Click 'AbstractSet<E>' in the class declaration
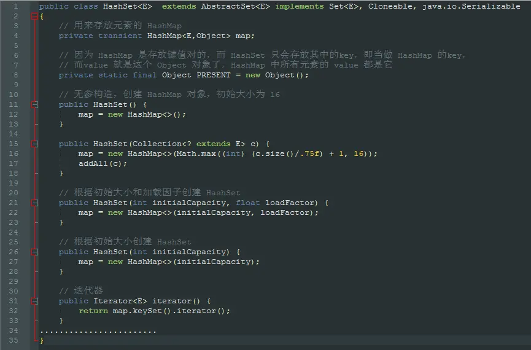The image size is (531, 350). (x=235, y=6)
